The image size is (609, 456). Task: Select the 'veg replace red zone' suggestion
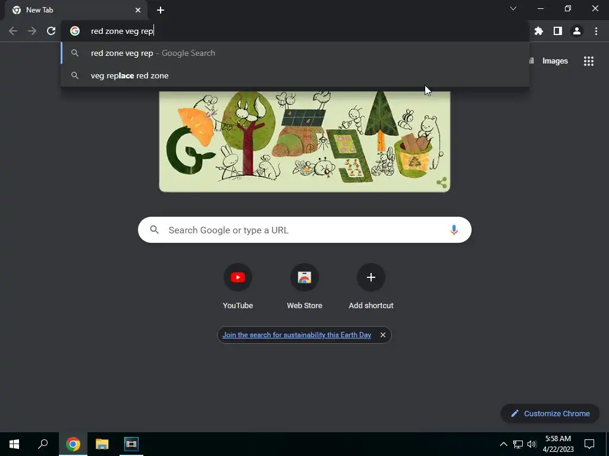[295, 75]
